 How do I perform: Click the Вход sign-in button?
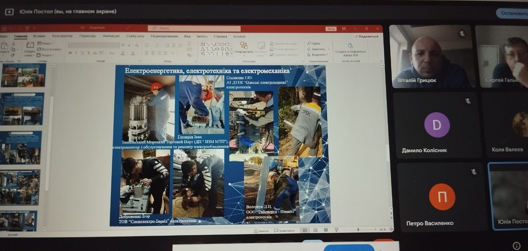(331, 29)
